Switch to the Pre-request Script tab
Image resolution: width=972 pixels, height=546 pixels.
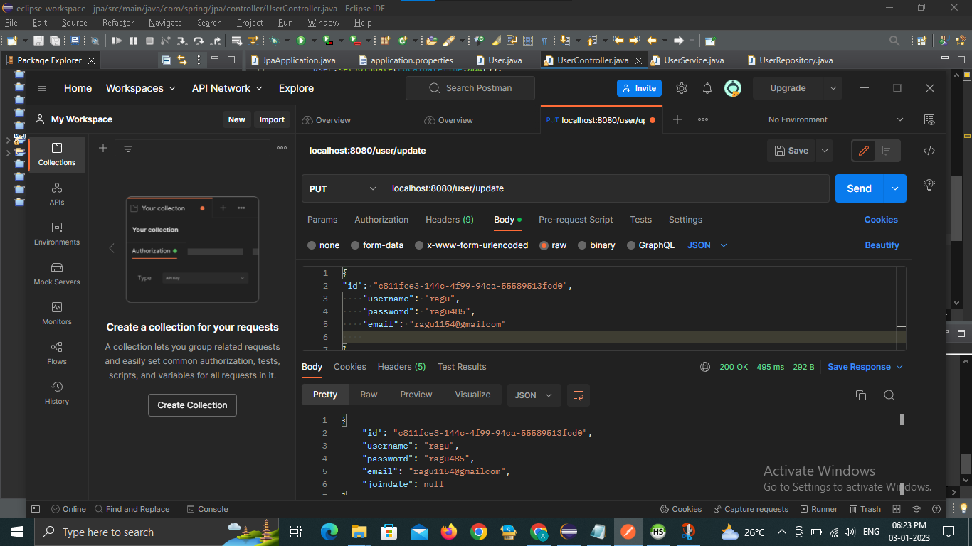[x=576, y=220]
